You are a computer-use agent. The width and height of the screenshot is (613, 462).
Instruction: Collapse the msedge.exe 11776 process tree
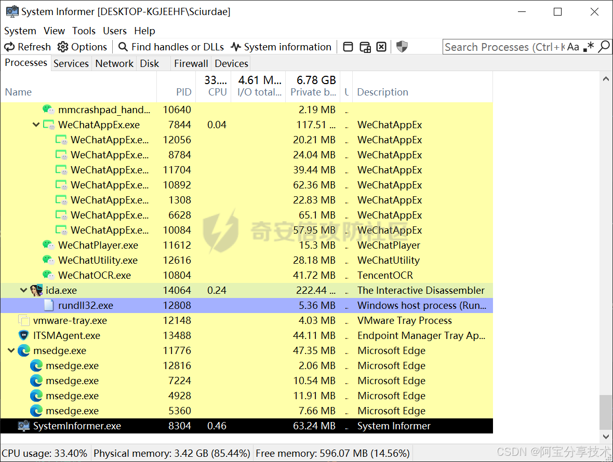tap(11, 350)
